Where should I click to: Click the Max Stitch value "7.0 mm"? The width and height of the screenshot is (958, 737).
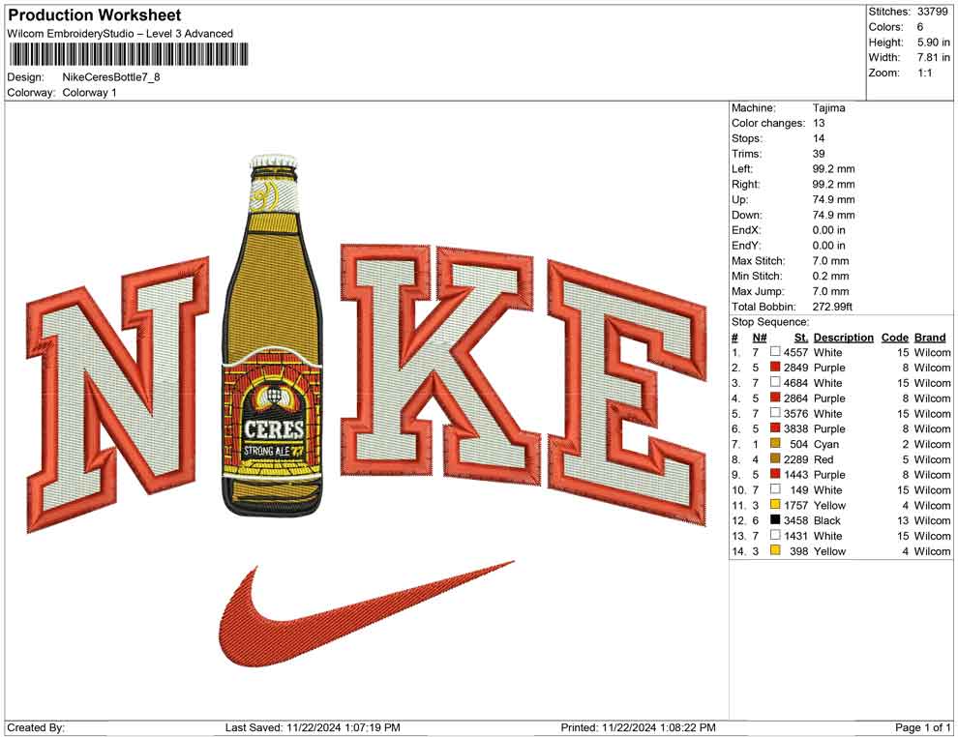click(831, 261)
